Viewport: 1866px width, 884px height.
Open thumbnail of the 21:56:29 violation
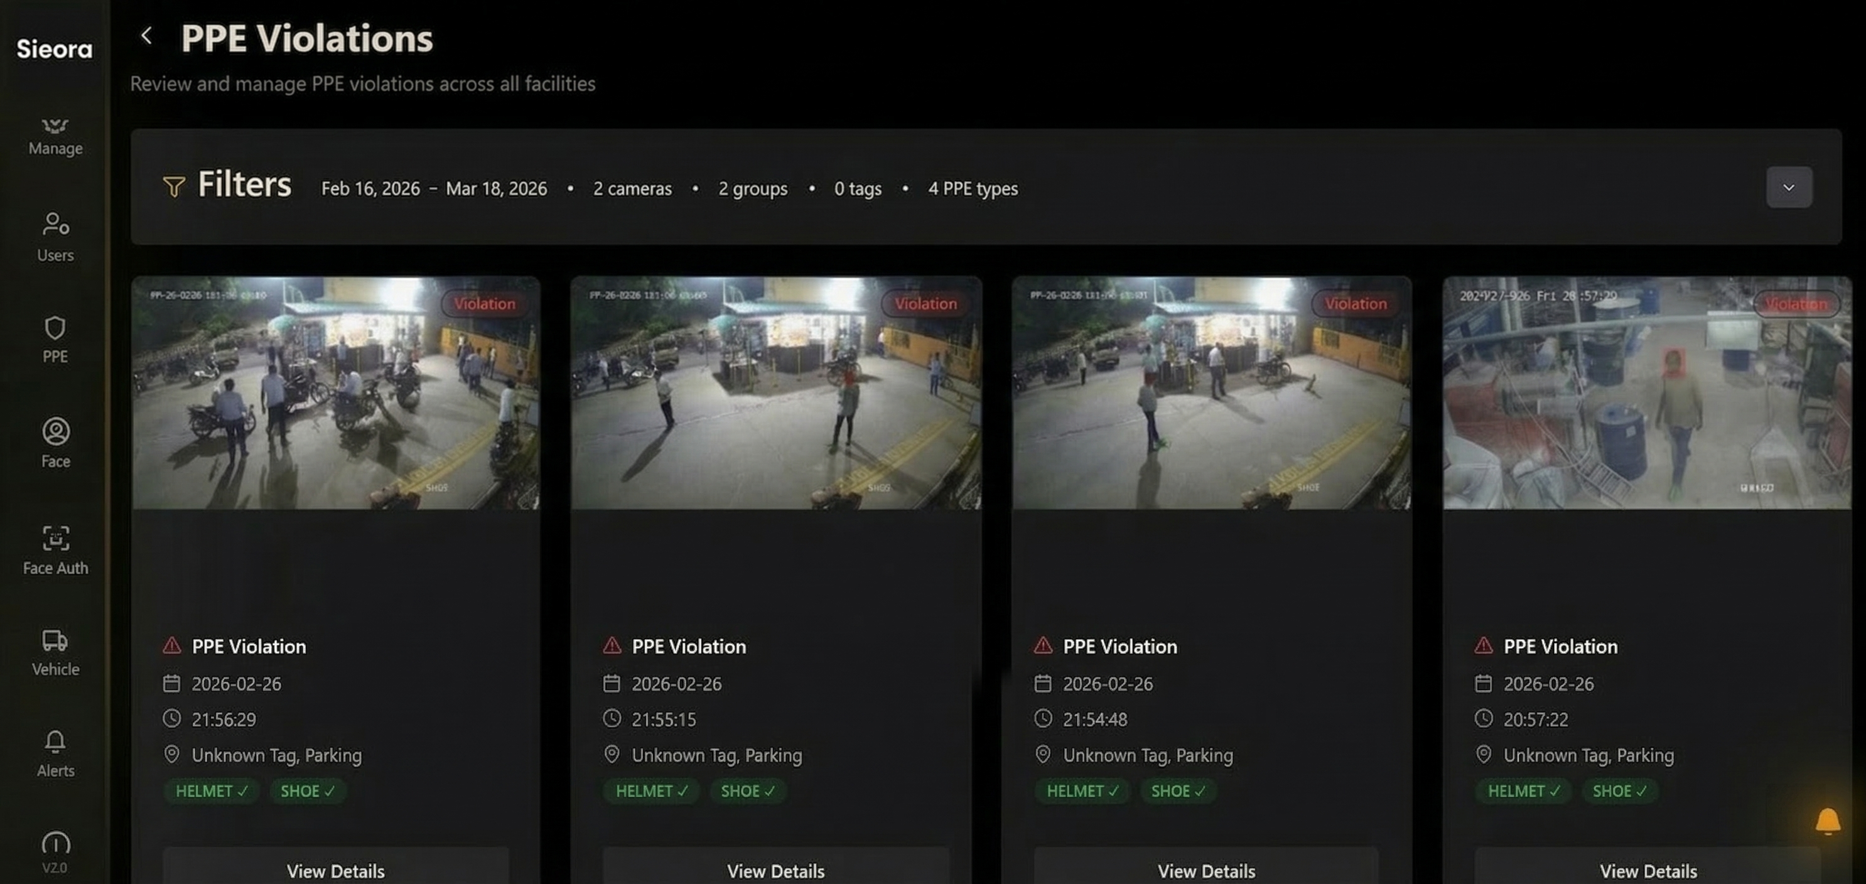pyautogui.click(x=335, y=393)
